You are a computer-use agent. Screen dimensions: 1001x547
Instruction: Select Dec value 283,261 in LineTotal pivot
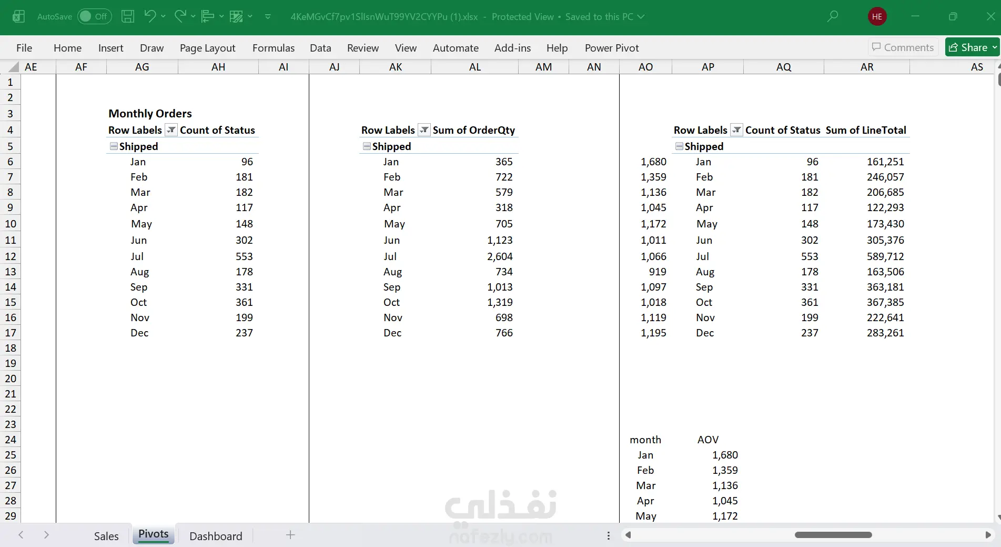(885, 333)
